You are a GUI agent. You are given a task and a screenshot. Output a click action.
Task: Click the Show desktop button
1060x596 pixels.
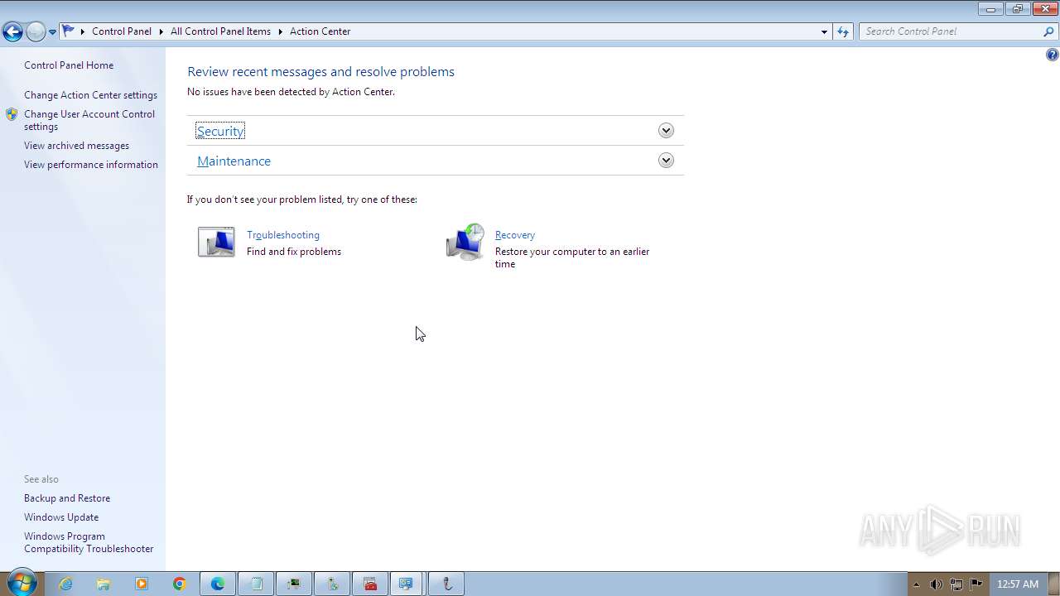(1053, 584)
